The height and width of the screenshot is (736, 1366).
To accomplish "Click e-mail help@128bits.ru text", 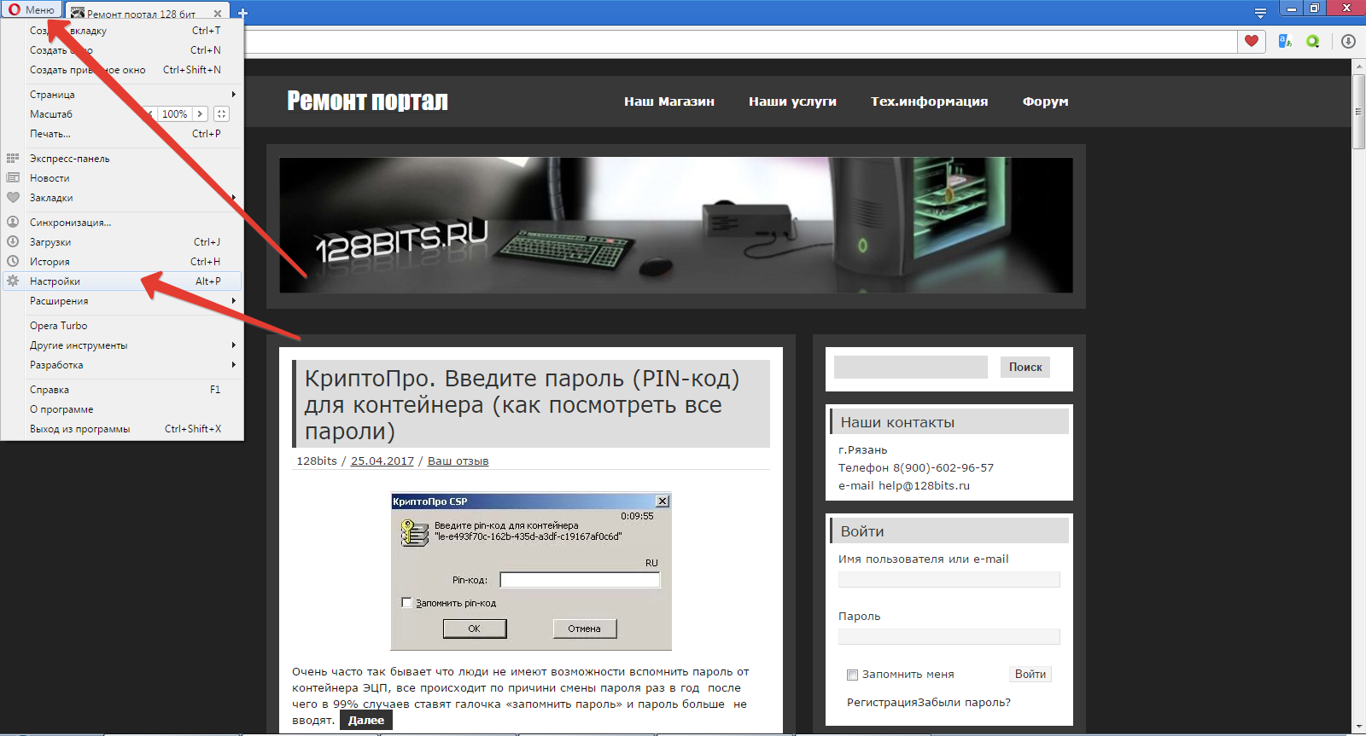I will click(904, 486).
